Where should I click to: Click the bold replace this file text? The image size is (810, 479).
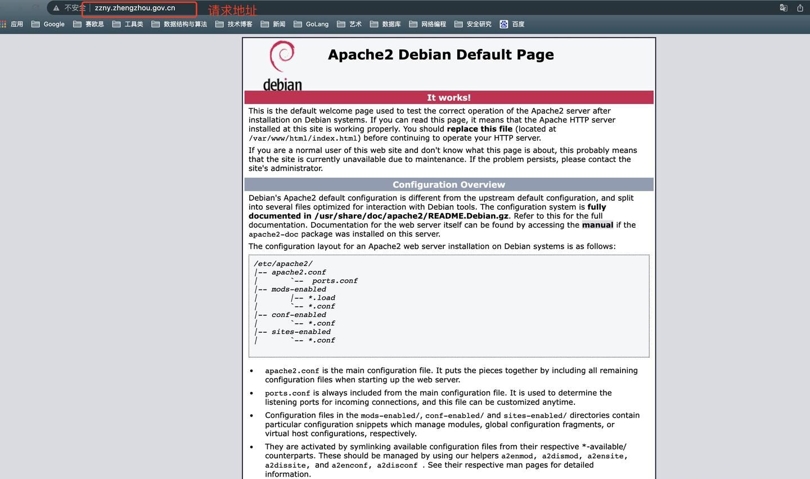coord(480,129)
